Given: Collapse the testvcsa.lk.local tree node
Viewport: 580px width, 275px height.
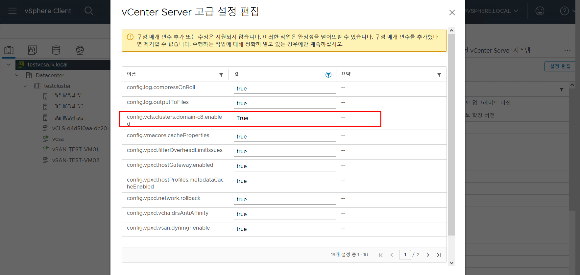Looking at the screenshot, I should pos(9,65).
